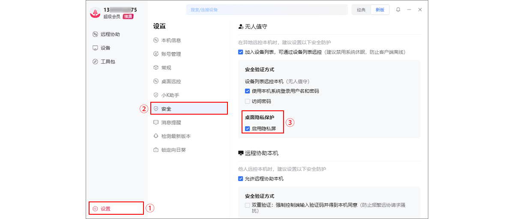
Task: Open Remote Assistance (远程协助) in sidebar
Action: 110,34
